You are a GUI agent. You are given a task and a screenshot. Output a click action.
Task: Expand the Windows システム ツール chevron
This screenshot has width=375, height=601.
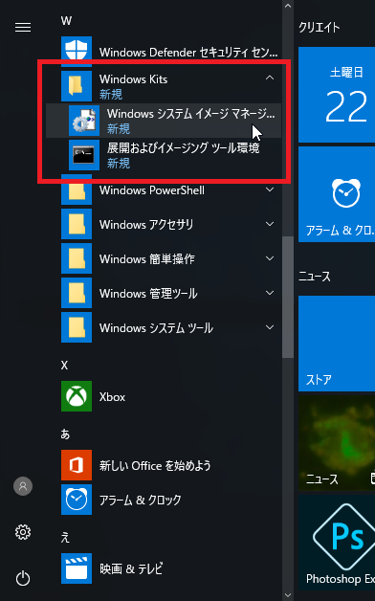(270, 327)
